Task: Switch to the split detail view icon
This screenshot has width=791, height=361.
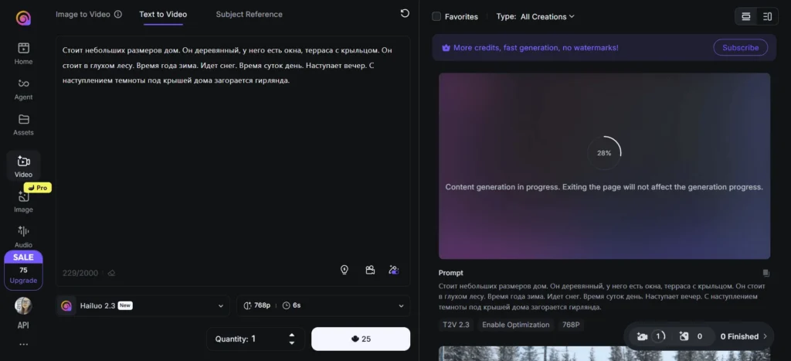Action: pyautogui.click(x=767, y=17)
